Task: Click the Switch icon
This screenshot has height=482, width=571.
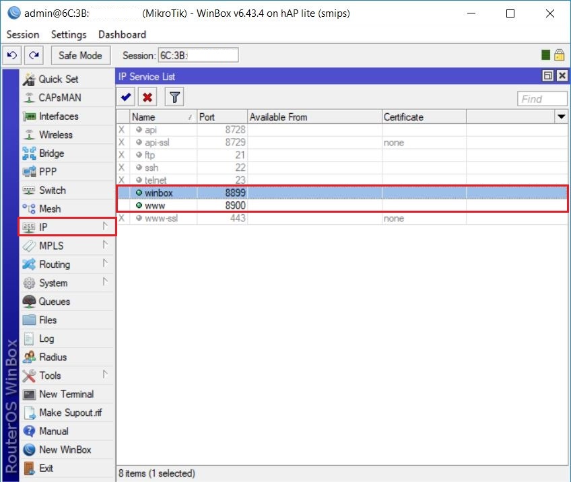Action: coord(29,190)
